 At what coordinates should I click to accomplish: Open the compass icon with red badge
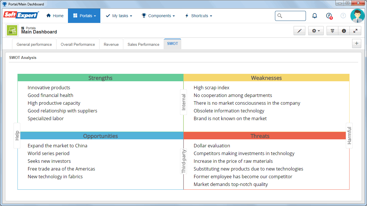pyautogui.click(x=329, y=16)
